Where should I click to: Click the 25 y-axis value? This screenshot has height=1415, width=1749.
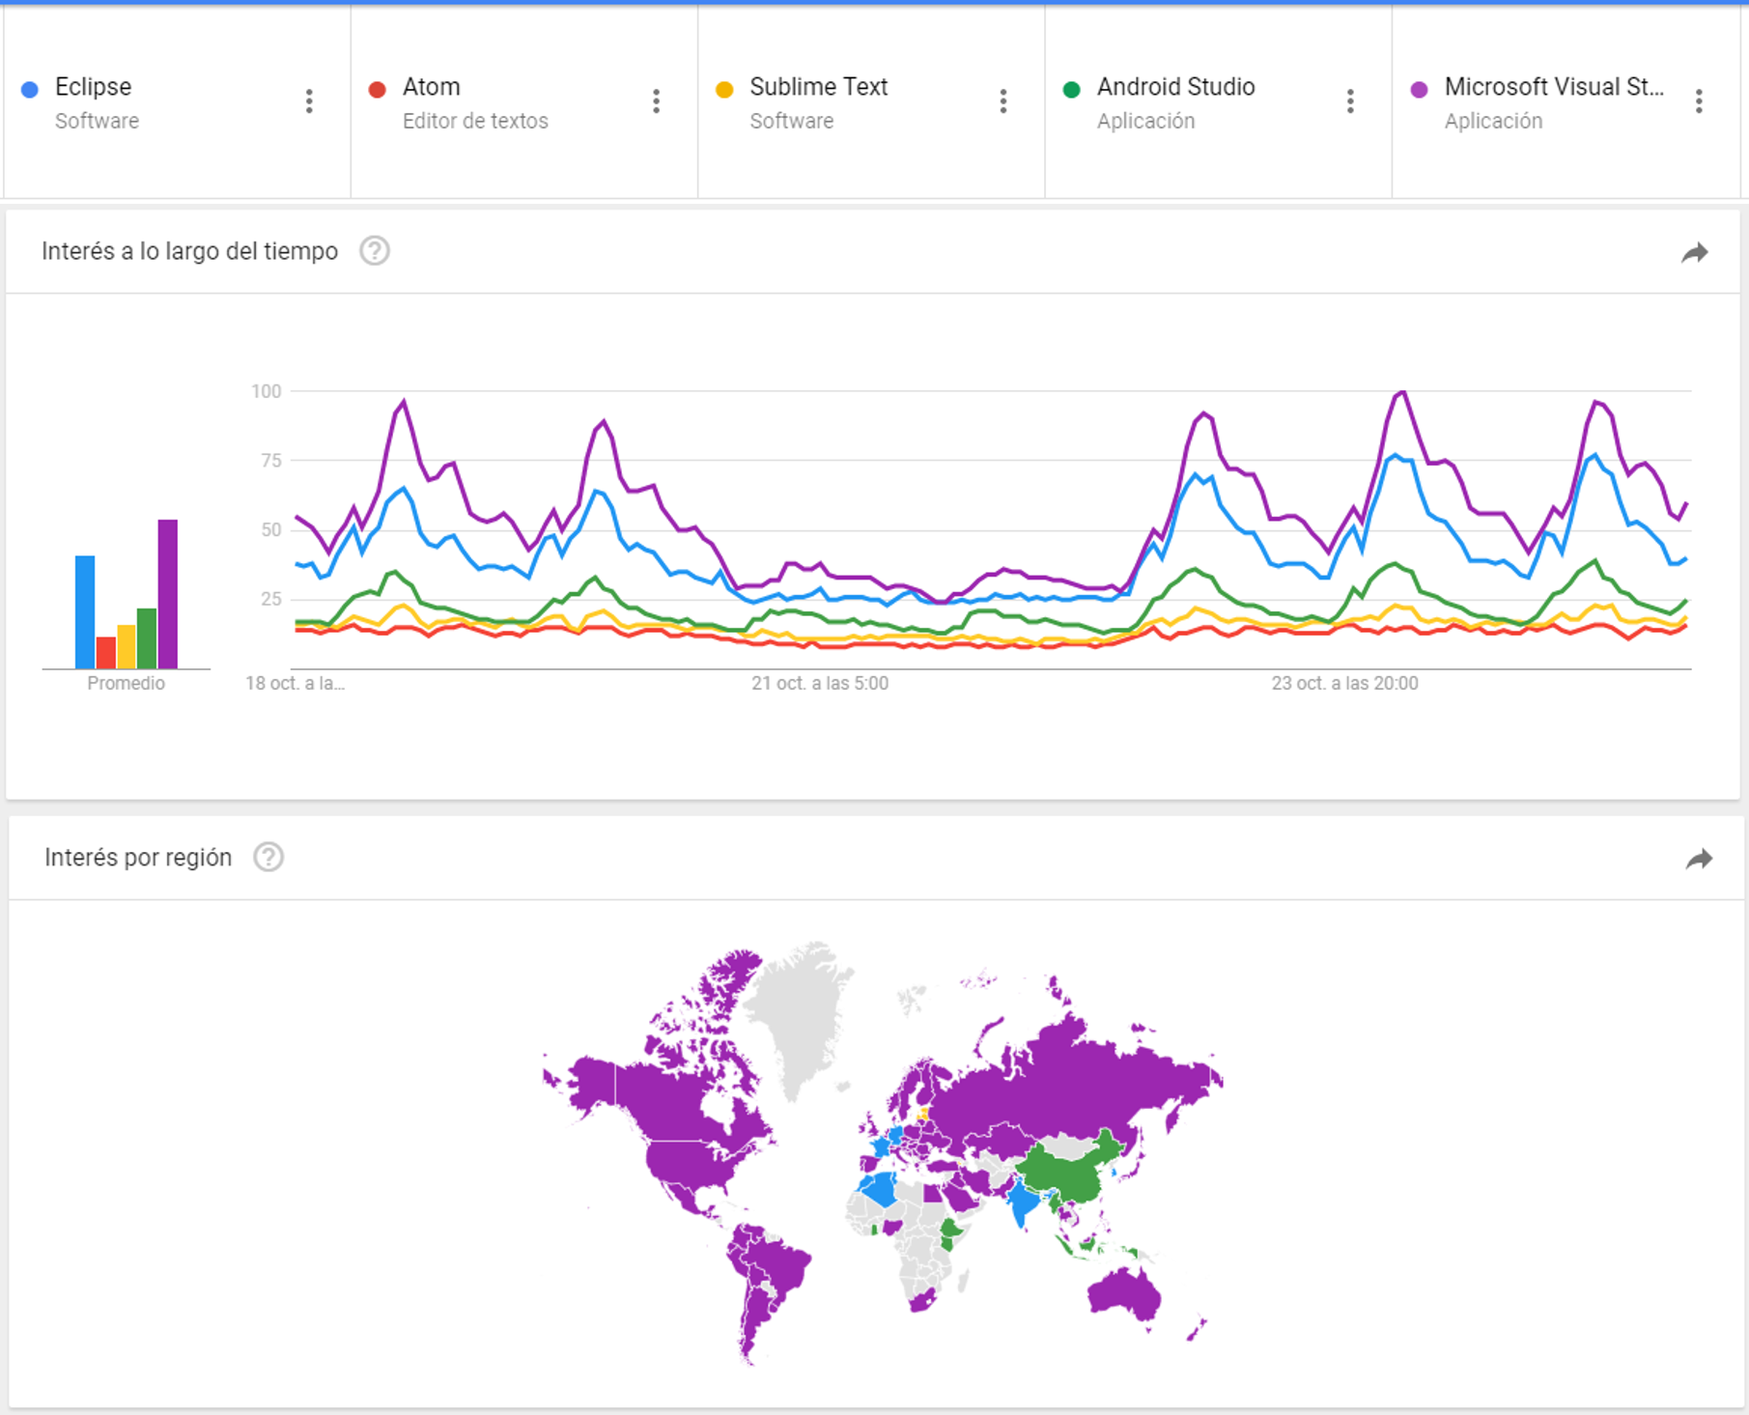271,599
